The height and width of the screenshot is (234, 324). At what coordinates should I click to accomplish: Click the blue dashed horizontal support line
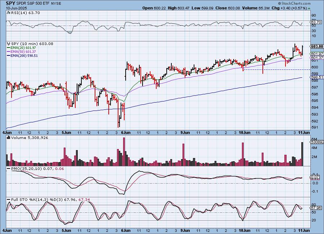[x=277, y=70]
